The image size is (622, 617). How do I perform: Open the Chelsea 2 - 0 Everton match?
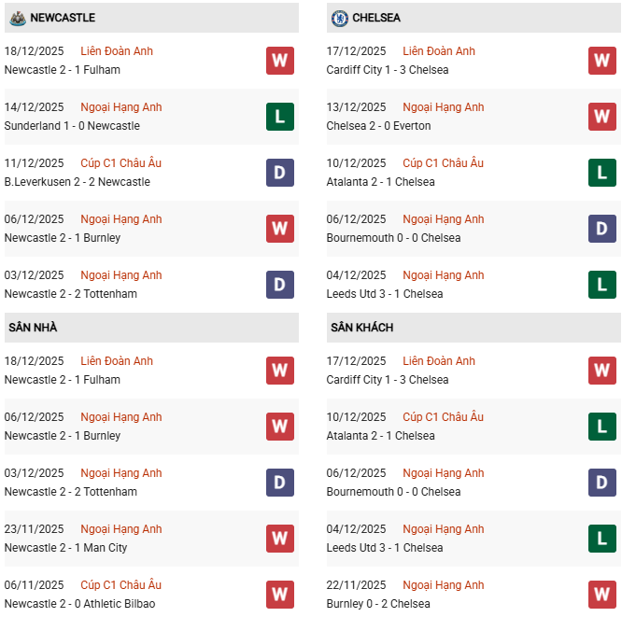click(378, 126)
